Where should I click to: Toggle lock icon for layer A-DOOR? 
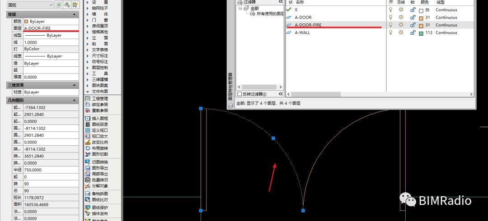pyautogui.click(x=413, y=17)
